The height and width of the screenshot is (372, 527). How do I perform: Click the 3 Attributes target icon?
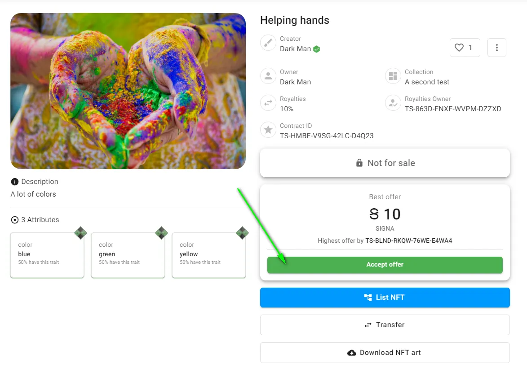pos(15,220)
